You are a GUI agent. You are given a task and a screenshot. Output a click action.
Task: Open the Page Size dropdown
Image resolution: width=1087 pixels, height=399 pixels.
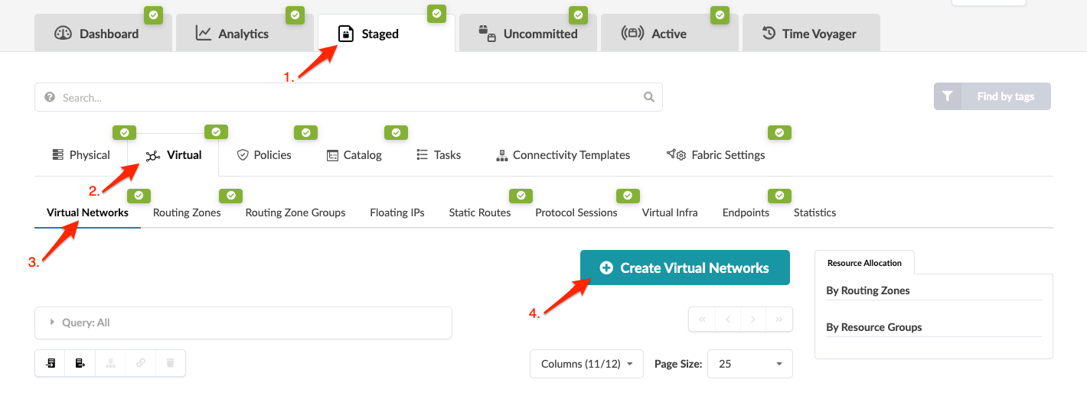click(749, 364)
